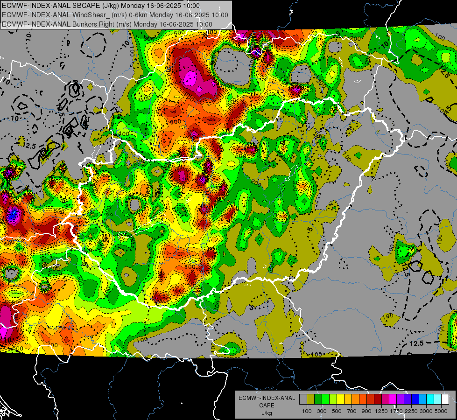This screenshot has height=420, width=457.
Task: Select the bright magenta legend swatch
Action: pyautogui.click(x=393, y=399)
